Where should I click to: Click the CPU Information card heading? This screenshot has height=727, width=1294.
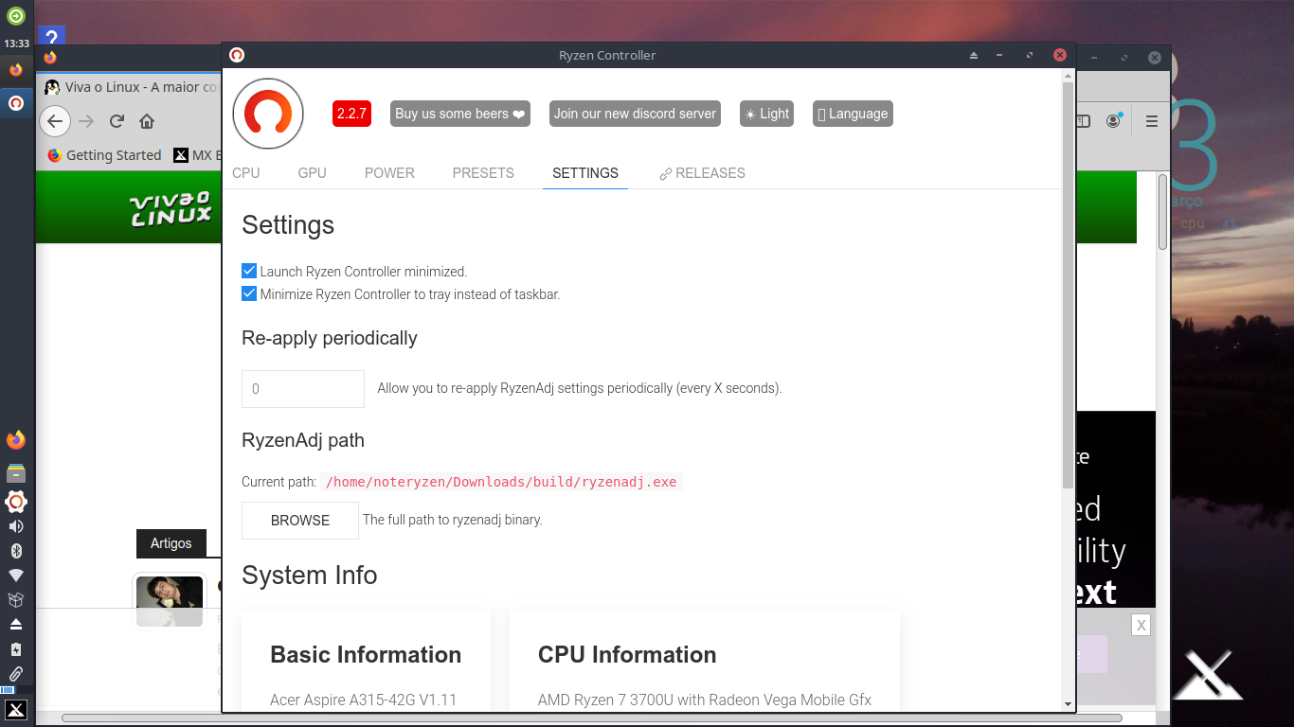click(x=627, y=655)
